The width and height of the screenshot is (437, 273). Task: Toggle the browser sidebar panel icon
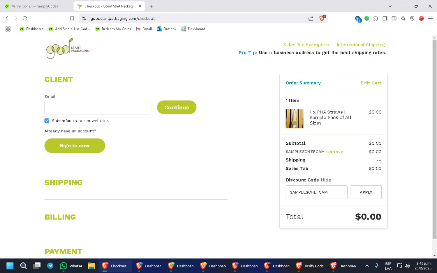[x=385, y=18]
